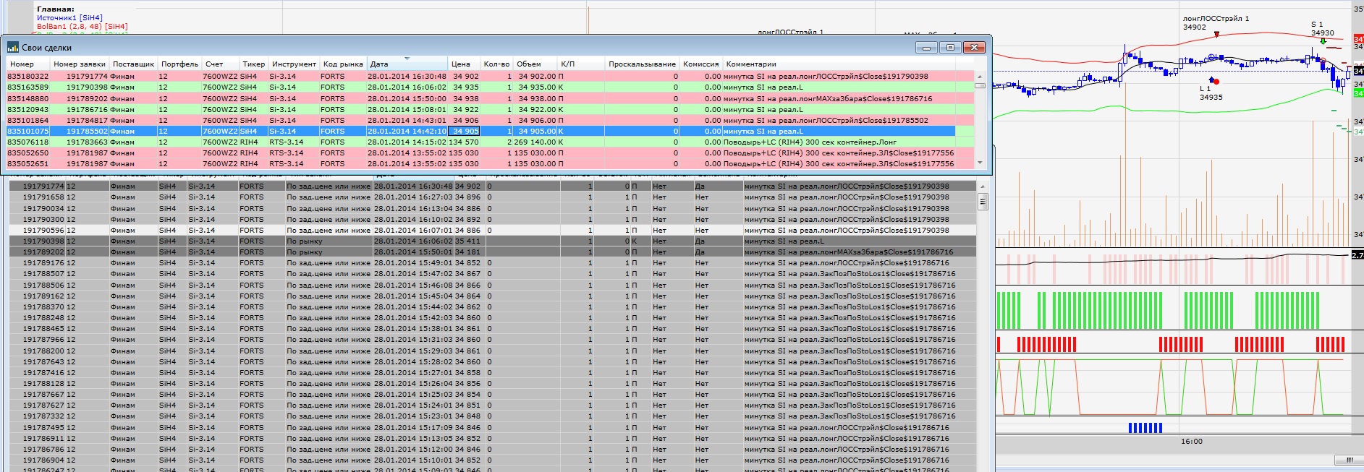
Task: Select trade row 835076118
Action: [x=489, y=142]
